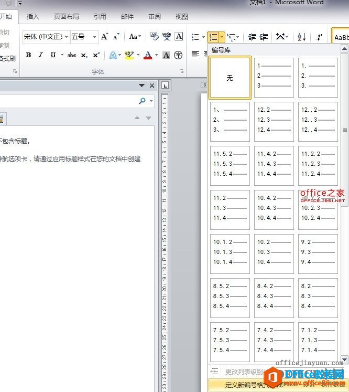Click the multilevel list button
This screenshot has width=349, height=392.
(x=232, y=37)
